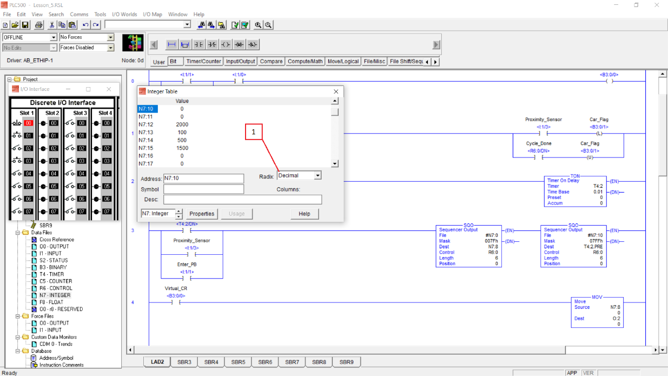
Task: Click the Save diskette icon
Action: [x=25, y=25]
